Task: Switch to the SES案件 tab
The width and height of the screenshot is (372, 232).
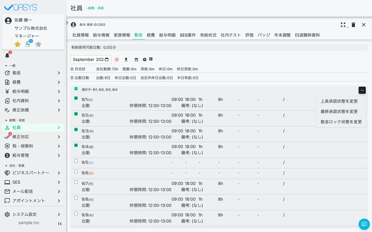Action: [188, 35]
